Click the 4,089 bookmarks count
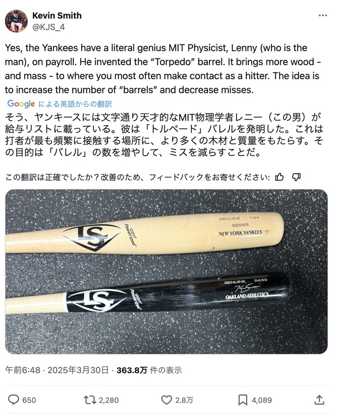Image resolution: width=337 pixels, height=416 pixels. point(262,400)
